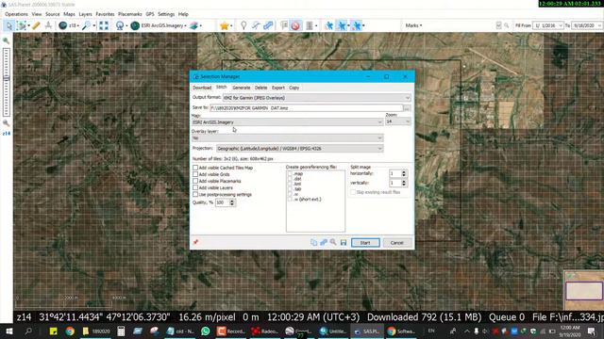Increase the vertically split stepper
604x339 pixels.
click(404, 181)
